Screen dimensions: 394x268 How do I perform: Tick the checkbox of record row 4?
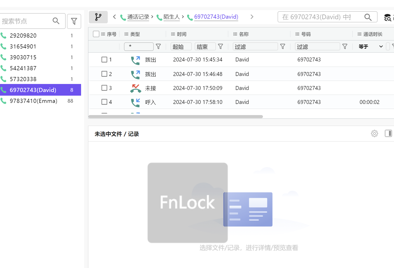(104, 102)
